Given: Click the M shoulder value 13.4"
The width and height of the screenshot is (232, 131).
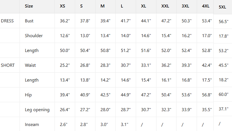Looking at the screenshot, I should [106, 36].
